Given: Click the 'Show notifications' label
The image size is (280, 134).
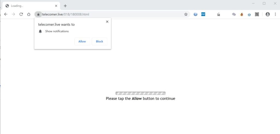Looking at the screenshot, I should click(57, 31).
